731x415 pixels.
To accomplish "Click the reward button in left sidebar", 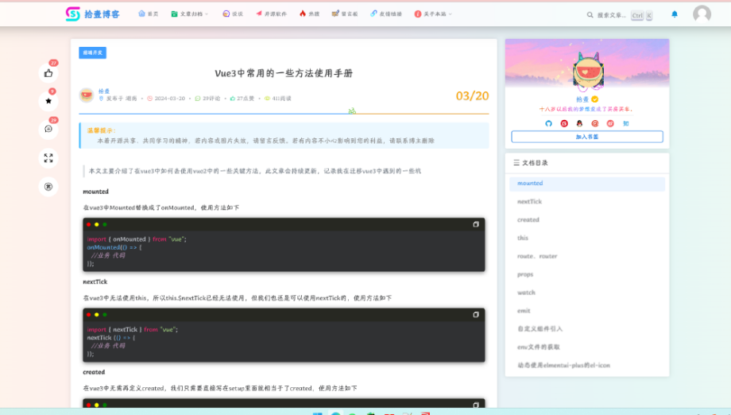I will [x=48, y=187].
